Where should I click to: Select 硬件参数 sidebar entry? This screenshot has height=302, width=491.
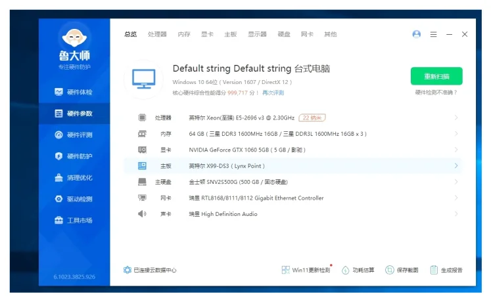[x=74, y=114]
